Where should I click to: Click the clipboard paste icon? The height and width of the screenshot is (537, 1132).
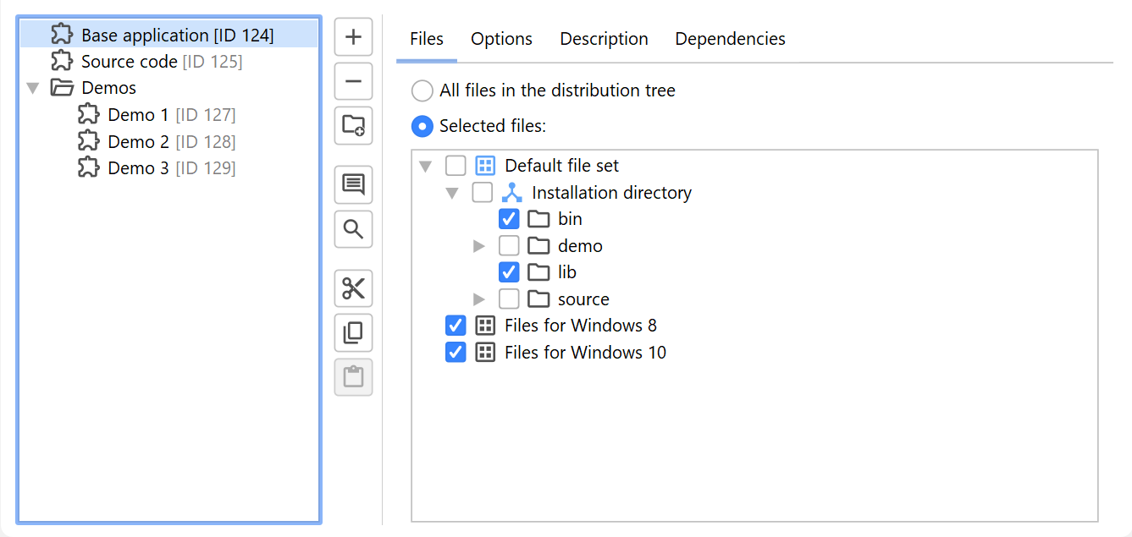click(353, 377)
